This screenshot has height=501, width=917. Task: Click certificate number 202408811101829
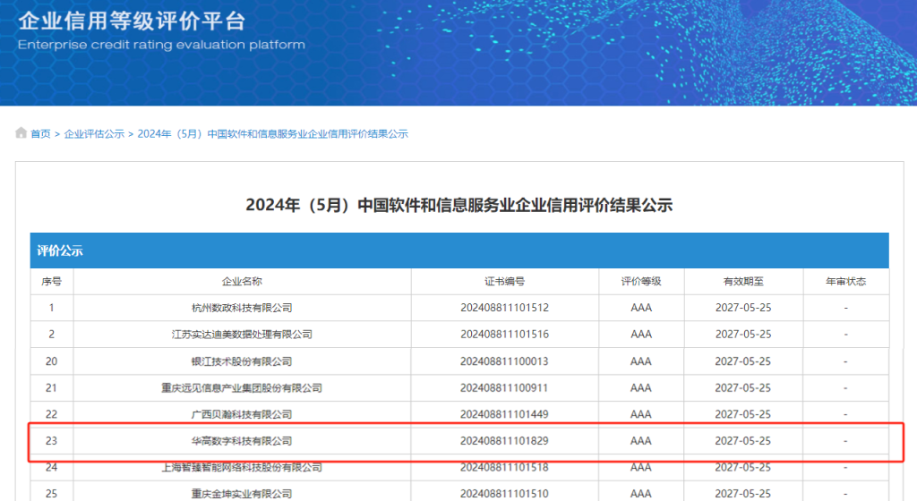(x=504, y=441)
